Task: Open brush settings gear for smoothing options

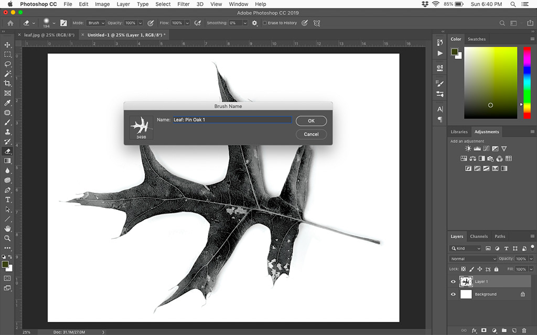Action: (x=254, y=23)
